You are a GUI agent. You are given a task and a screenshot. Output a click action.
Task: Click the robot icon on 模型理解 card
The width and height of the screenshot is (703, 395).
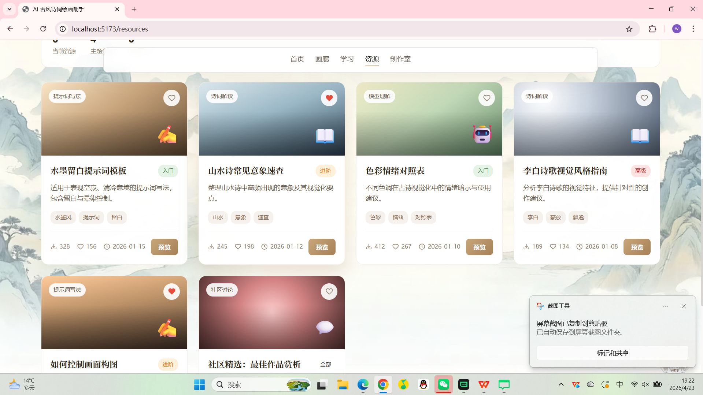(482, 134)
